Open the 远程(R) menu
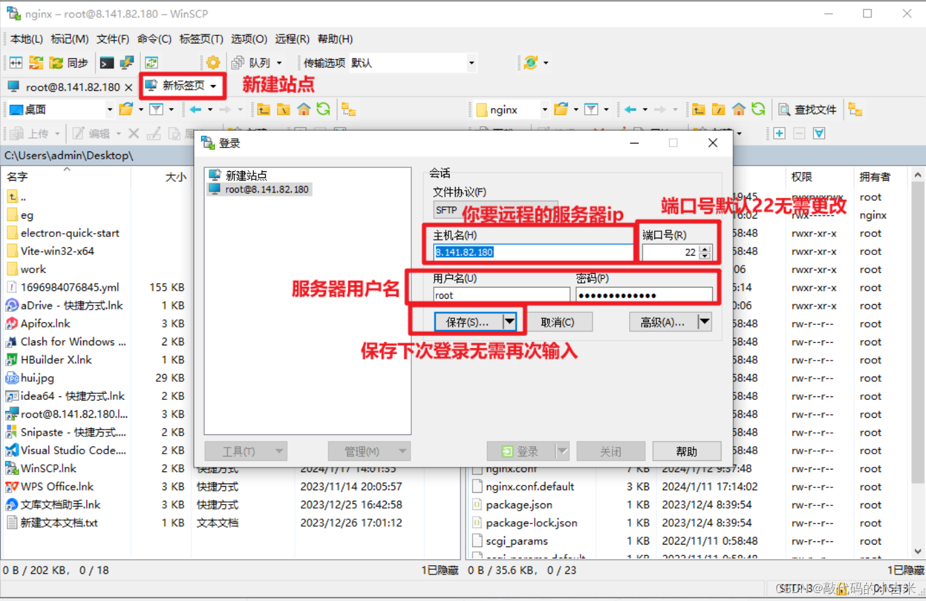926x601 pixels. tap(292, 39)
